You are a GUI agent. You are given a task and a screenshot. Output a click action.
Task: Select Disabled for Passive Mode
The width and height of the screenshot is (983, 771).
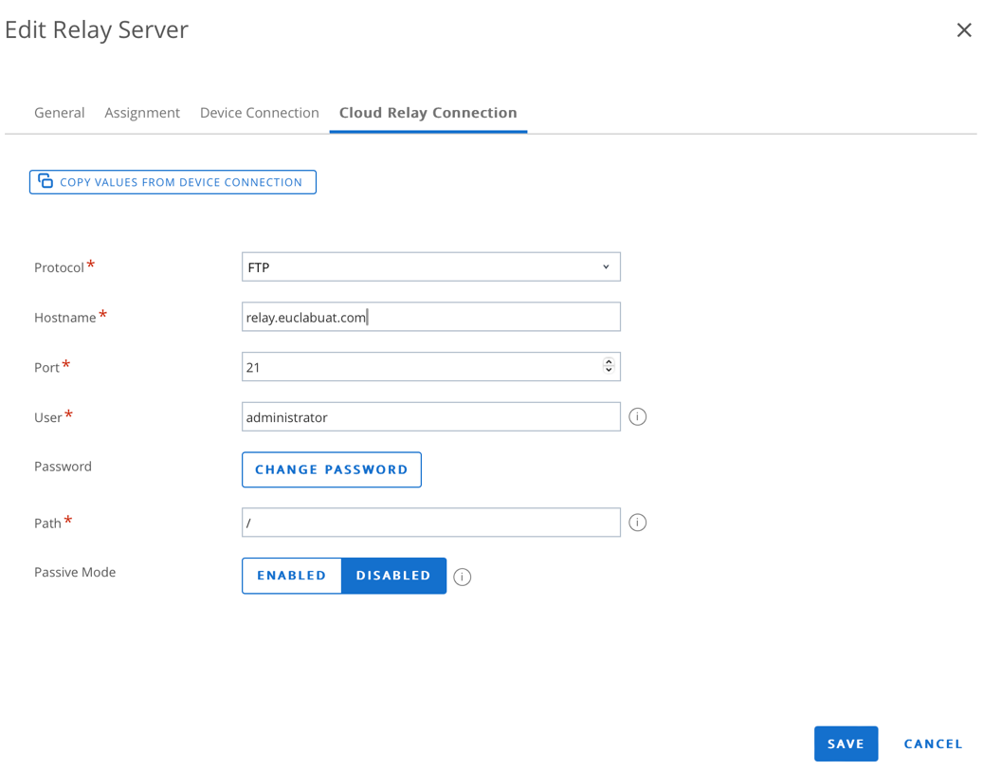click(393, 576)
